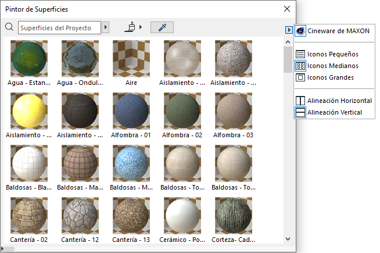
Task: Choose the last 'Baldosas - To...' surface in the row
Action: 234,163
